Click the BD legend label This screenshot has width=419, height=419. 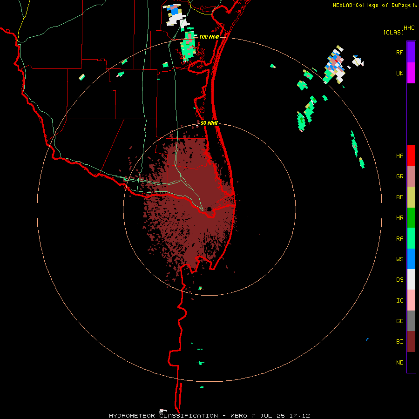point(399,197)
